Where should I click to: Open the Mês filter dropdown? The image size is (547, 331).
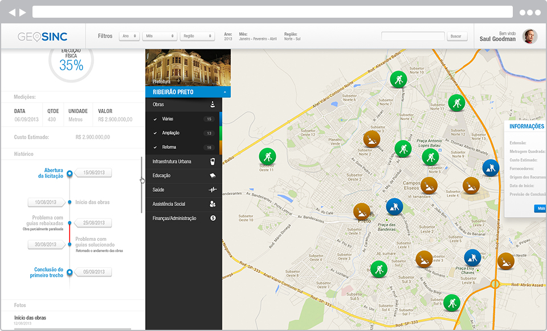tap(160, 36)
